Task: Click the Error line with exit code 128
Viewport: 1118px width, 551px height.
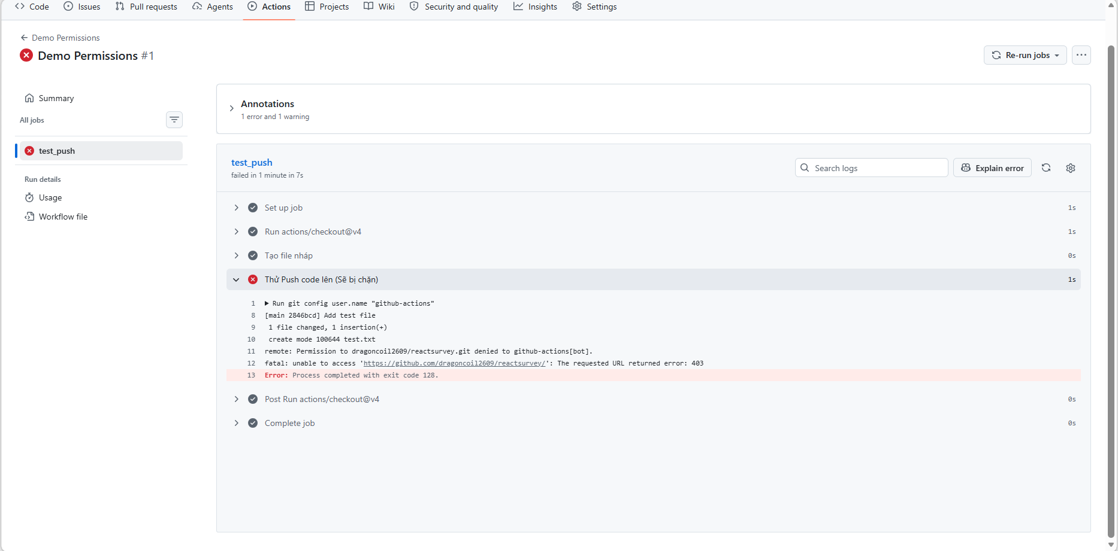Action: coord(654,375)
